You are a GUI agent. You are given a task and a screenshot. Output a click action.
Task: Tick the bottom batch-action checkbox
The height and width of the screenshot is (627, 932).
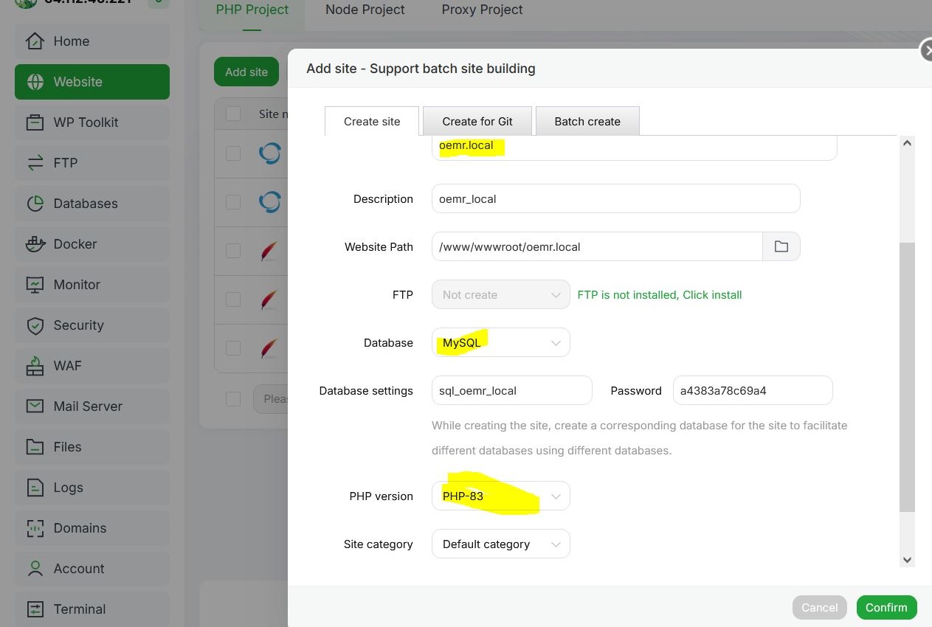point(233,398)
